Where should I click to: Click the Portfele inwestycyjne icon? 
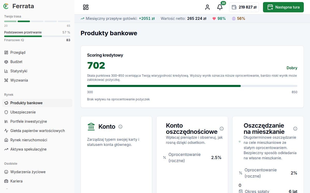(x=6, y=121)
